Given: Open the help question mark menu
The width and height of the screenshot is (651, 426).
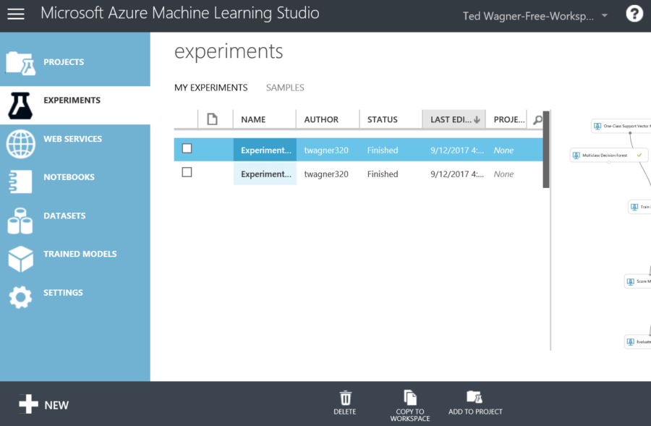Looking at the screenshot, I should (x=634, y=14).
